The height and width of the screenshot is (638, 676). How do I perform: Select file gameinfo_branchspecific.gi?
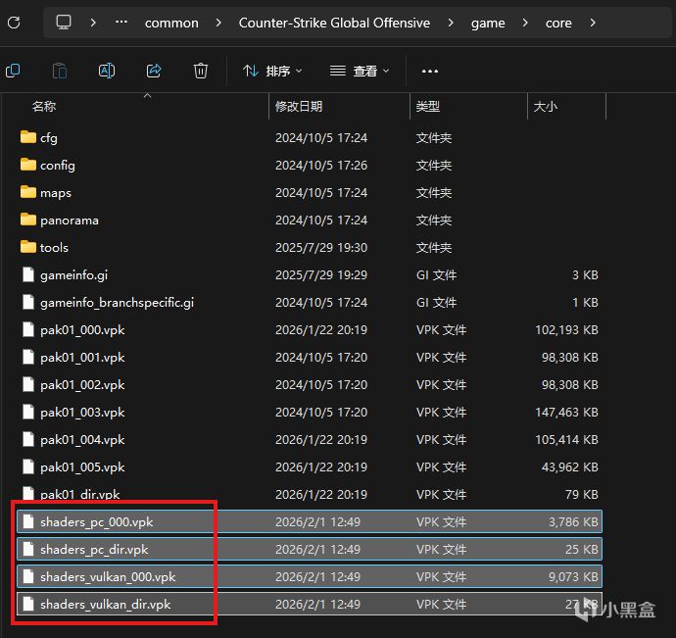[117, 303]
